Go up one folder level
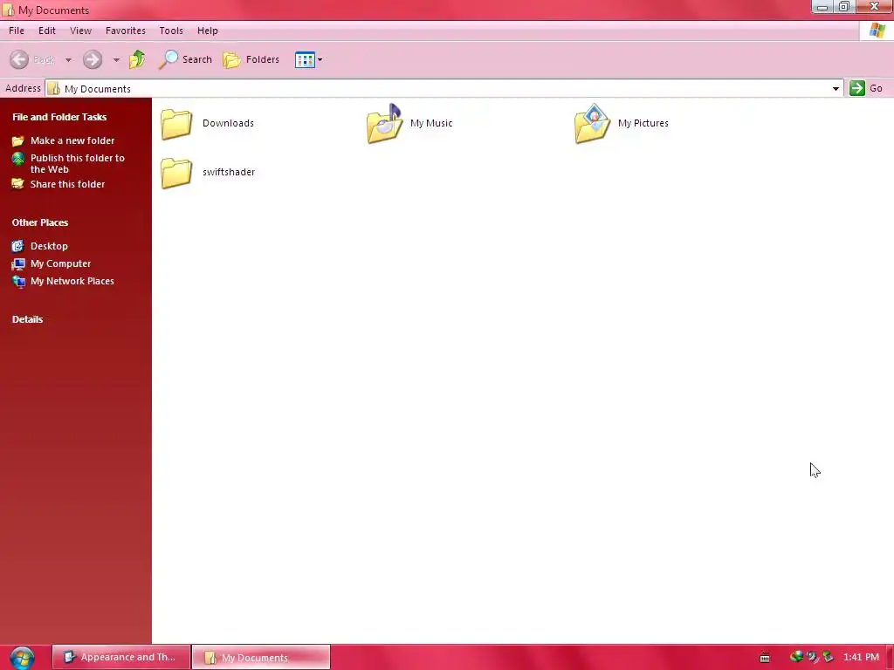This screenshot has height=670, width=894. 137,59
